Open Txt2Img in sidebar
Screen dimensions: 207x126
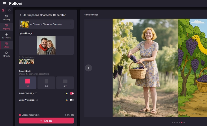(x=6, y=18)
